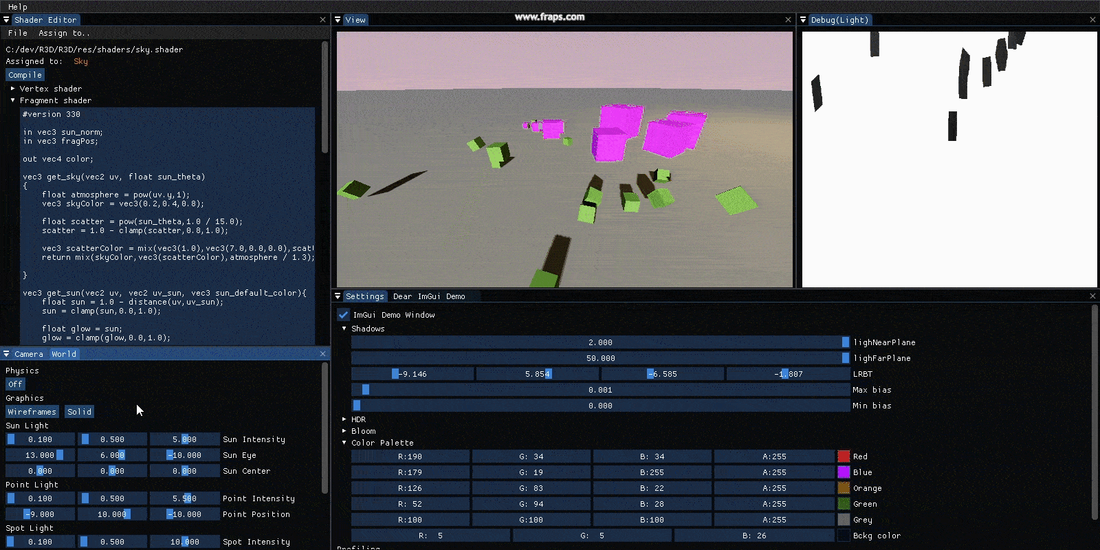The width and height of the screenshot is (1100, 550).
Task: Open the Assign to.. menu
Action: coord(64,33)
